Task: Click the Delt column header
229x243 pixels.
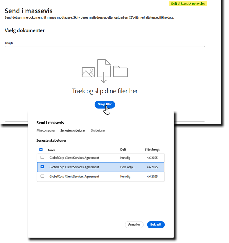Action: pyautogui.click(x=123, y=150)
